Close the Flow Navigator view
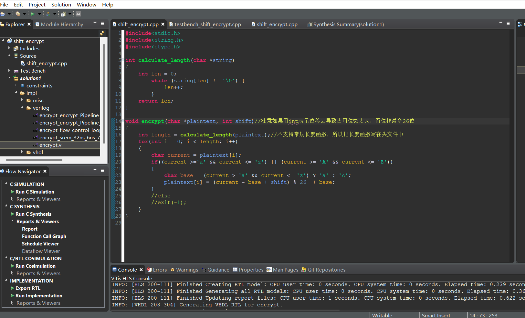The height and width of the screenshot is (318, 525). pyautogui.click(x=45, y=171)
